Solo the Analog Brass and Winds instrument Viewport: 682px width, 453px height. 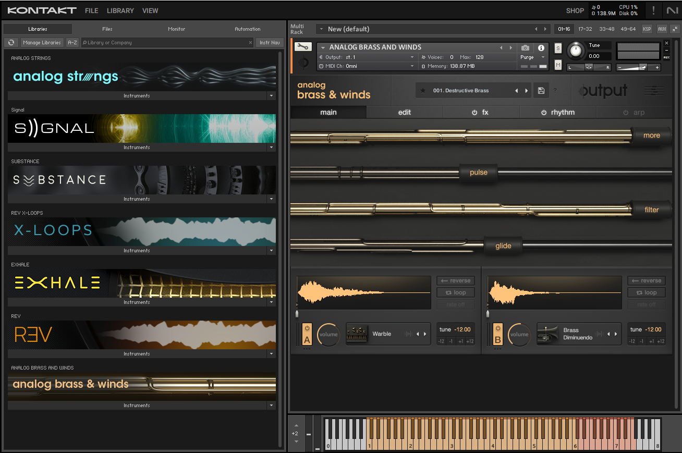[557, 47]
